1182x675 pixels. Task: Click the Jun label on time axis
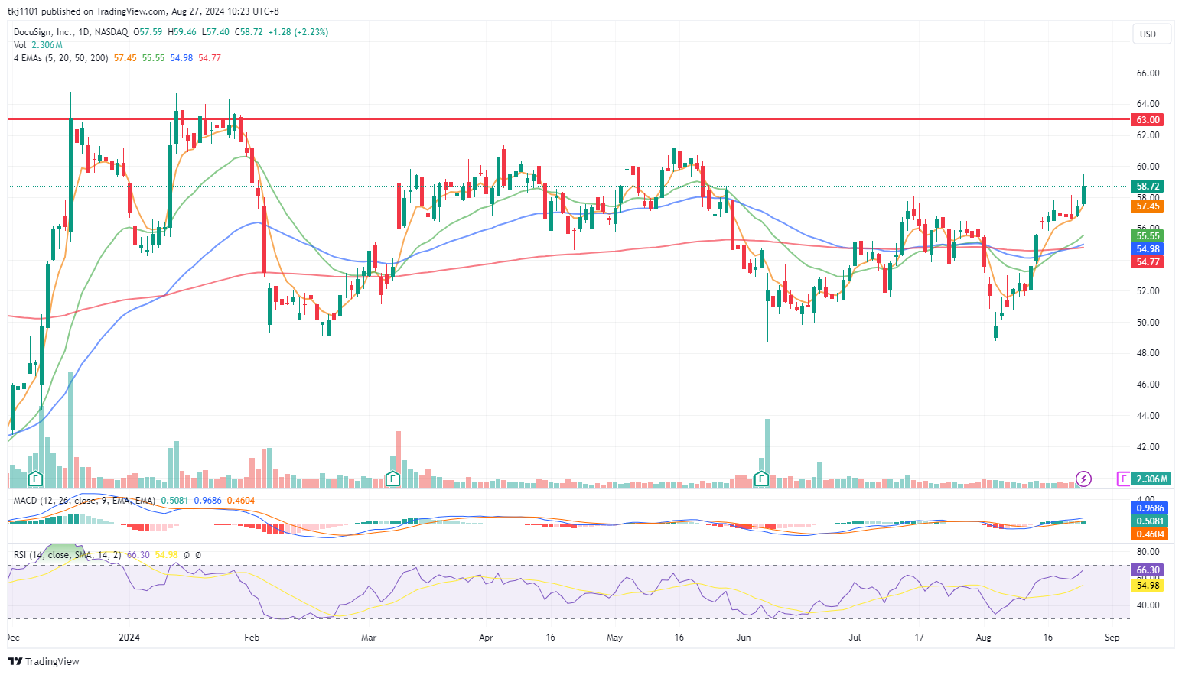point(743,638)
